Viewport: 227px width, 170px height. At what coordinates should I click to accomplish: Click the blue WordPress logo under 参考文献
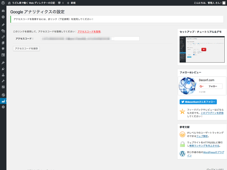[182, 154]
